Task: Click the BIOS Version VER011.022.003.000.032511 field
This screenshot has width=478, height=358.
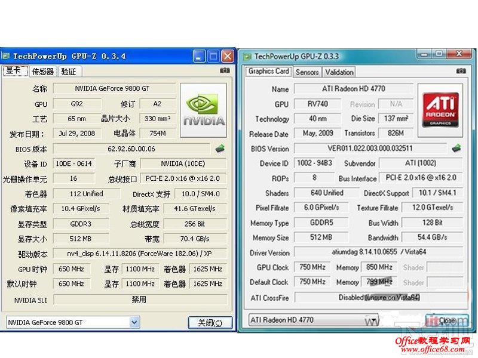Action: pos(370,148)
